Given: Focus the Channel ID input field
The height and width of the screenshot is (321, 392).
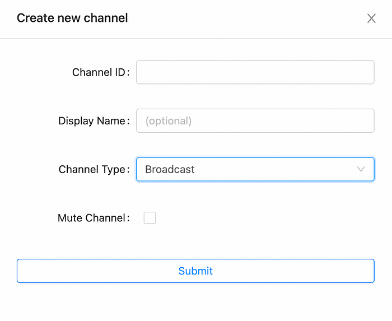Looking at the screenshot, I should pos(255,72).
